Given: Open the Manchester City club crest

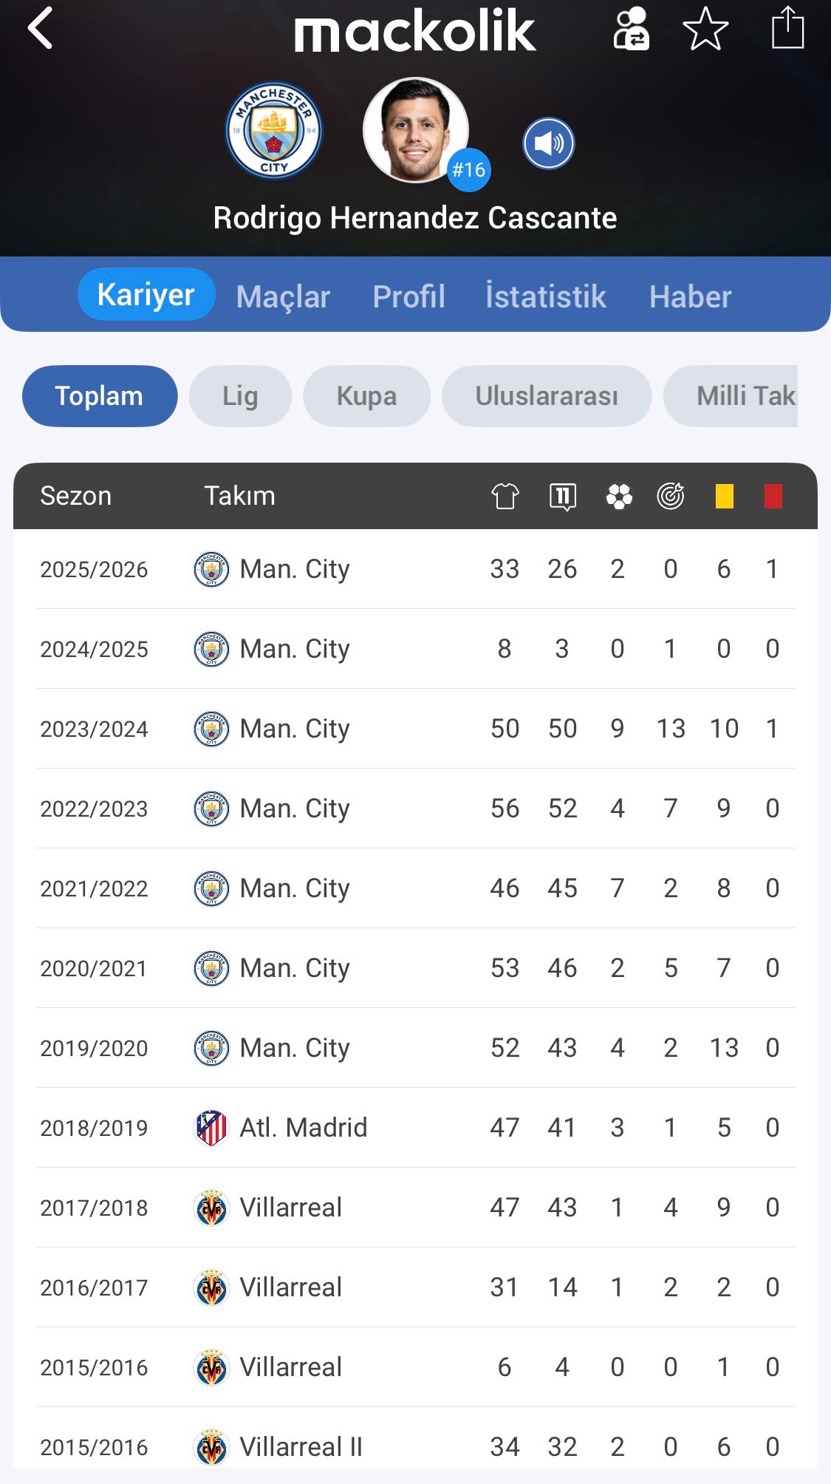Looking at the screenshot, I should (x=273, y=130).
